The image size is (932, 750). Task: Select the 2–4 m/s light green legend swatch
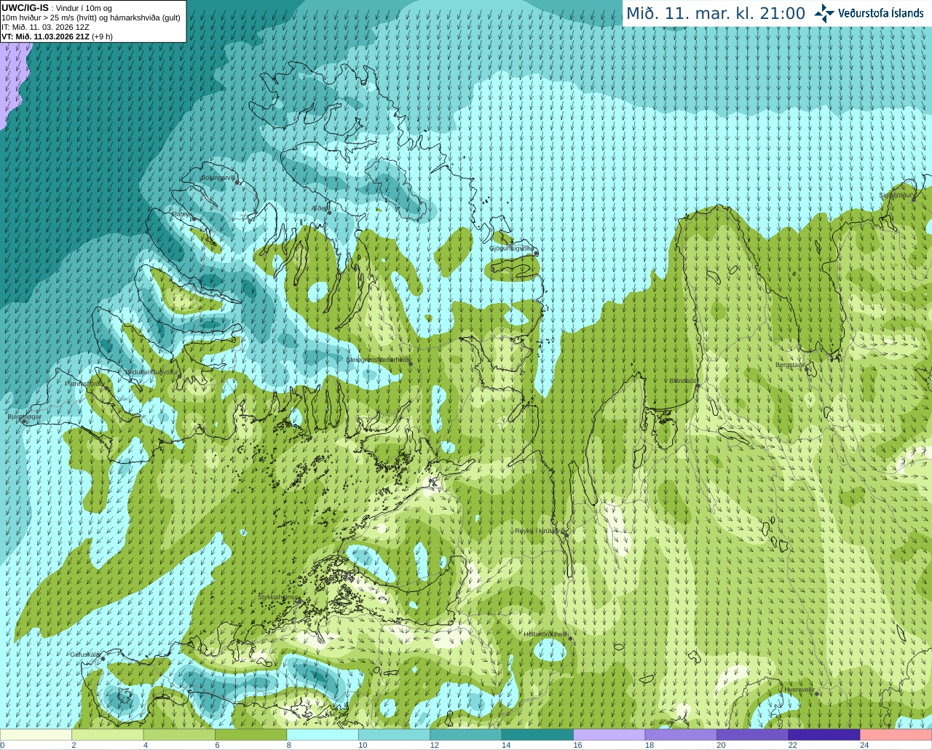point(108,735)
